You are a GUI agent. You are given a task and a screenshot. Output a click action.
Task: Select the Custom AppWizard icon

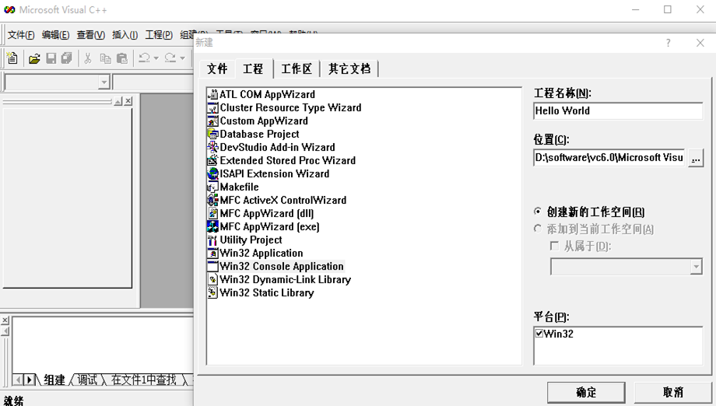[212, 121]
